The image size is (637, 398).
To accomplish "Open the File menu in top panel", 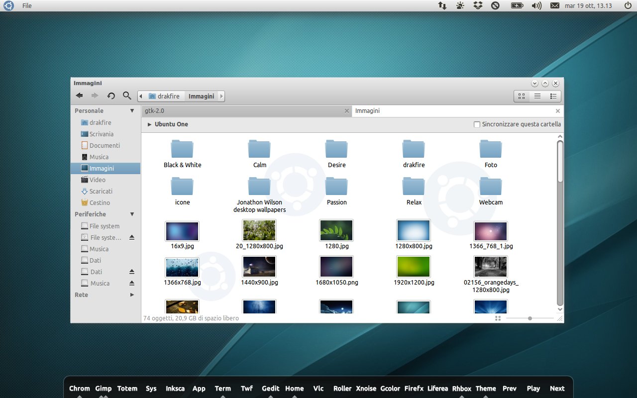I will pos(27,5).
